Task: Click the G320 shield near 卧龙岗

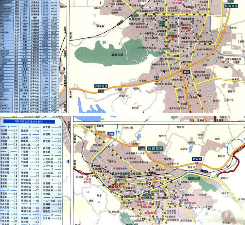Action: [x=81, y=172]
